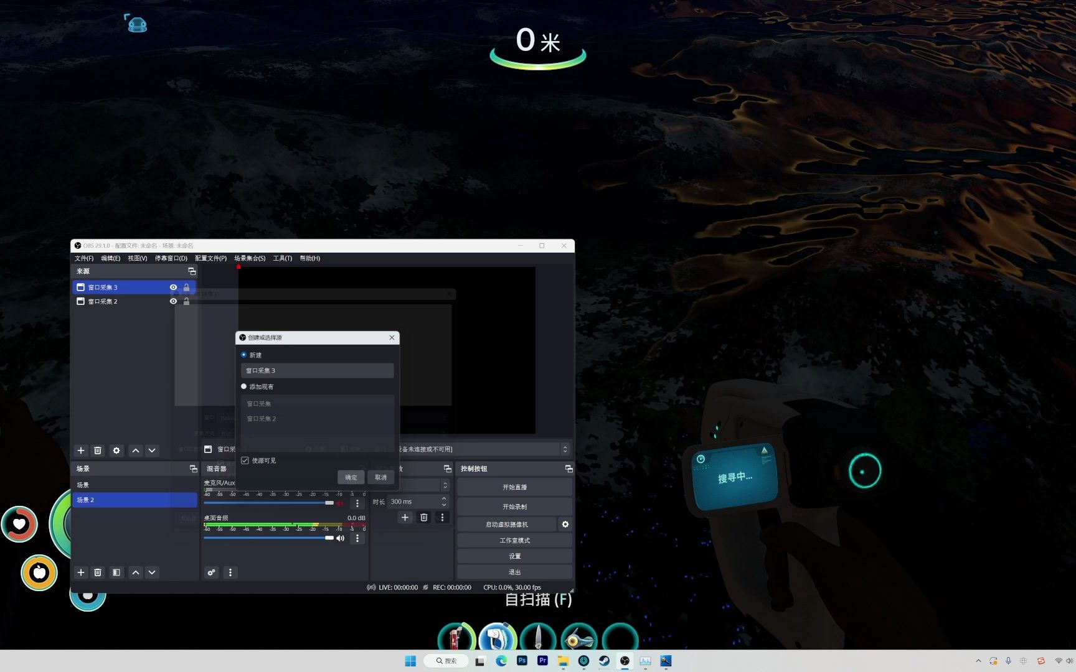
Task: Open Premiere Pro from the taskbar
Action: (x=542, y=661)
